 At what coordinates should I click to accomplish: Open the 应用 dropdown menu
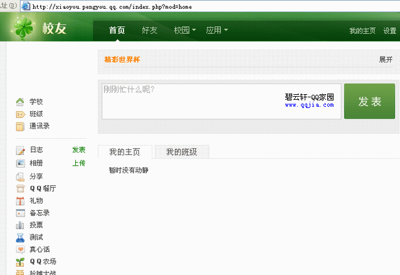[217, 30]
